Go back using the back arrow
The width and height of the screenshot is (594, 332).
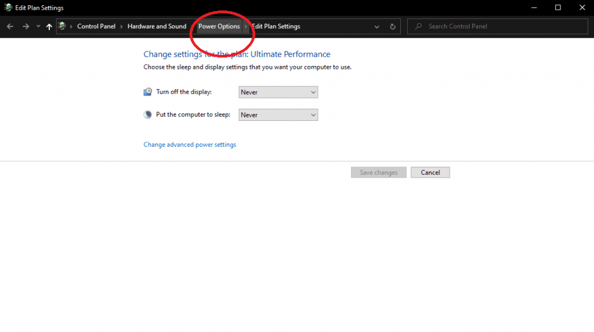coord(10,27)
